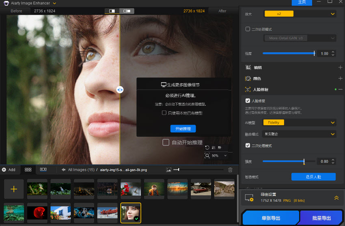Select the red classic car thumbnail
The width and height of the screenshot is (345, 226).
tap(201, 189)
